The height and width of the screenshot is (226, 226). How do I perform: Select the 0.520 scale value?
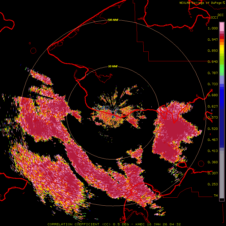tap(213, 129)
